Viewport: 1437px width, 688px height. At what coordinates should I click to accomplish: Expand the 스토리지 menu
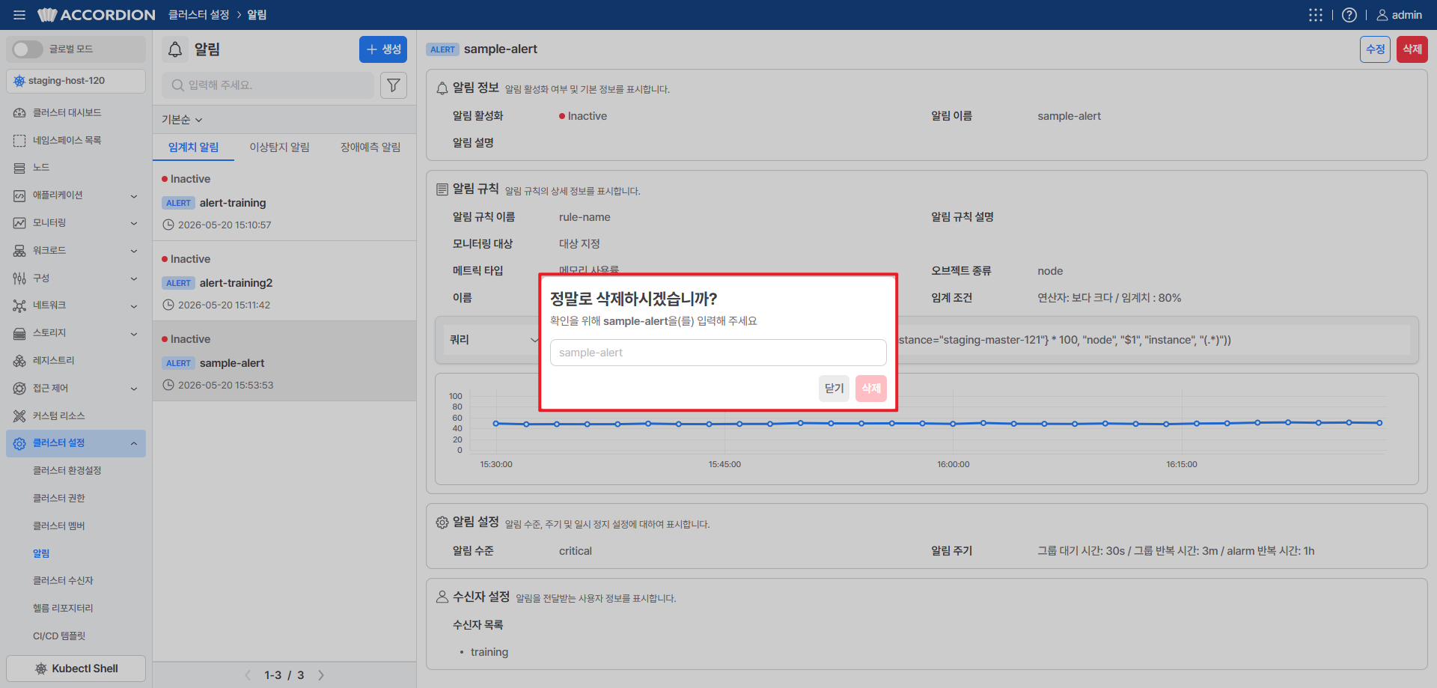(76, 333)
